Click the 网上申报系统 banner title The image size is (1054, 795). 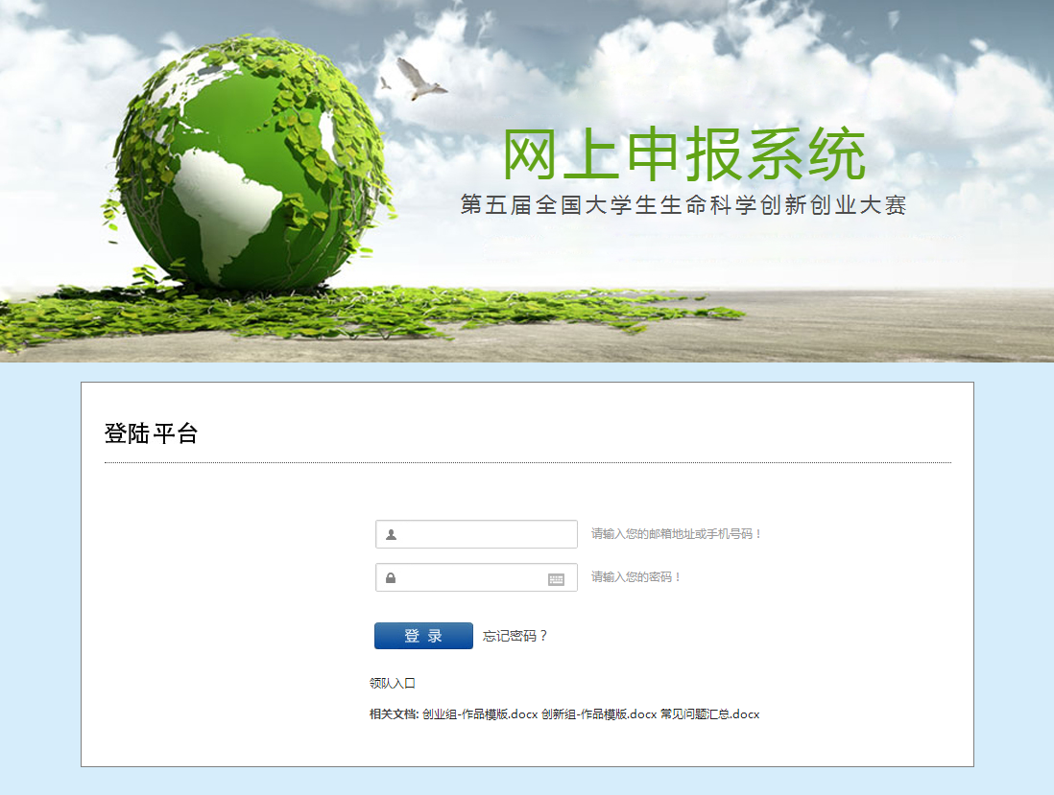click(x=684, y=153)
